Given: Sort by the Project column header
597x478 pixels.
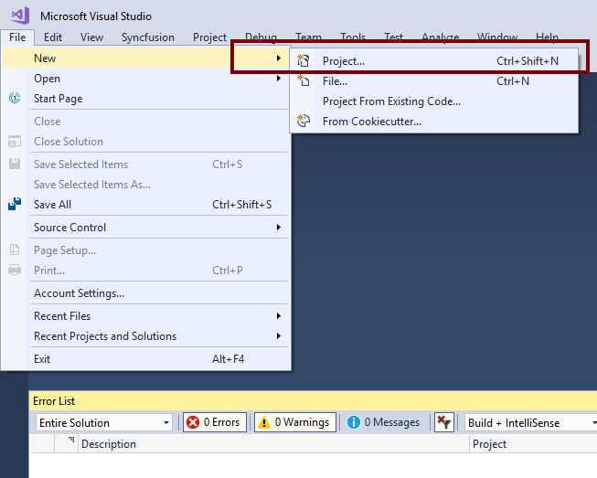Looking at the screenshot, I should point(533,444).
